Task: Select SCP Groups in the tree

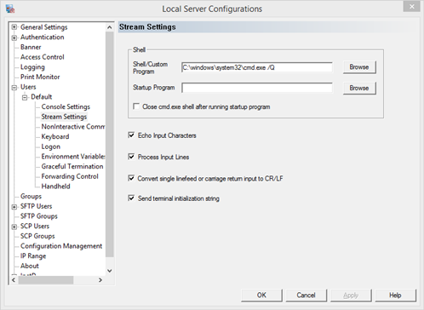Action: click(x=37, y=236)
